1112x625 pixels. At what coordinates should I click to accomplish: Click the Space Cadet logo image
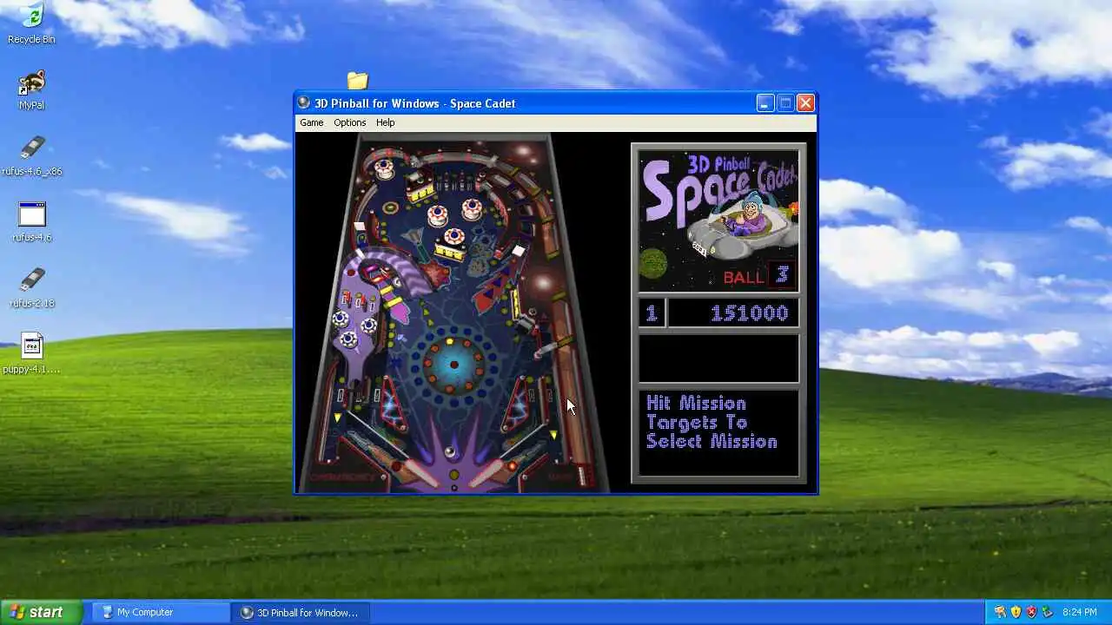(718, 220)
